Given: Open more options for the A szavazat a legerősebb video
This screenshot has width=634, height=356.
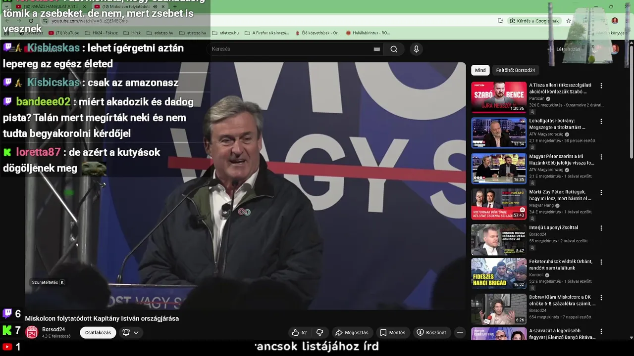Looking at the screenshot, I should [x=601, y=331].
